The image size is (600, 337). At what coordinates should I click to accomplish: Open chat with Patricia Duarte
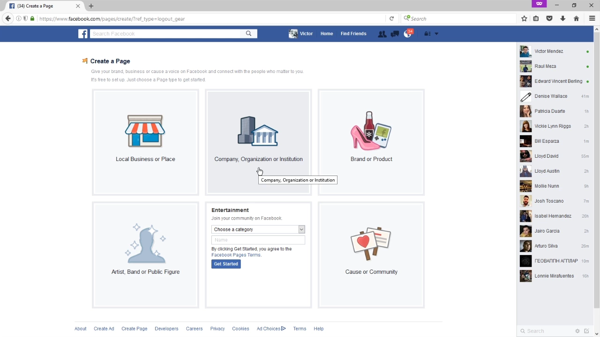555,111
